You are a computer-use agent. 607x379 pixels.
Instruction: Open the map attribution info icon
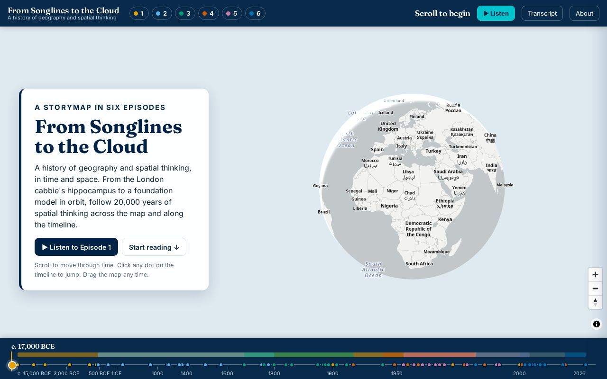pos(597,324)
